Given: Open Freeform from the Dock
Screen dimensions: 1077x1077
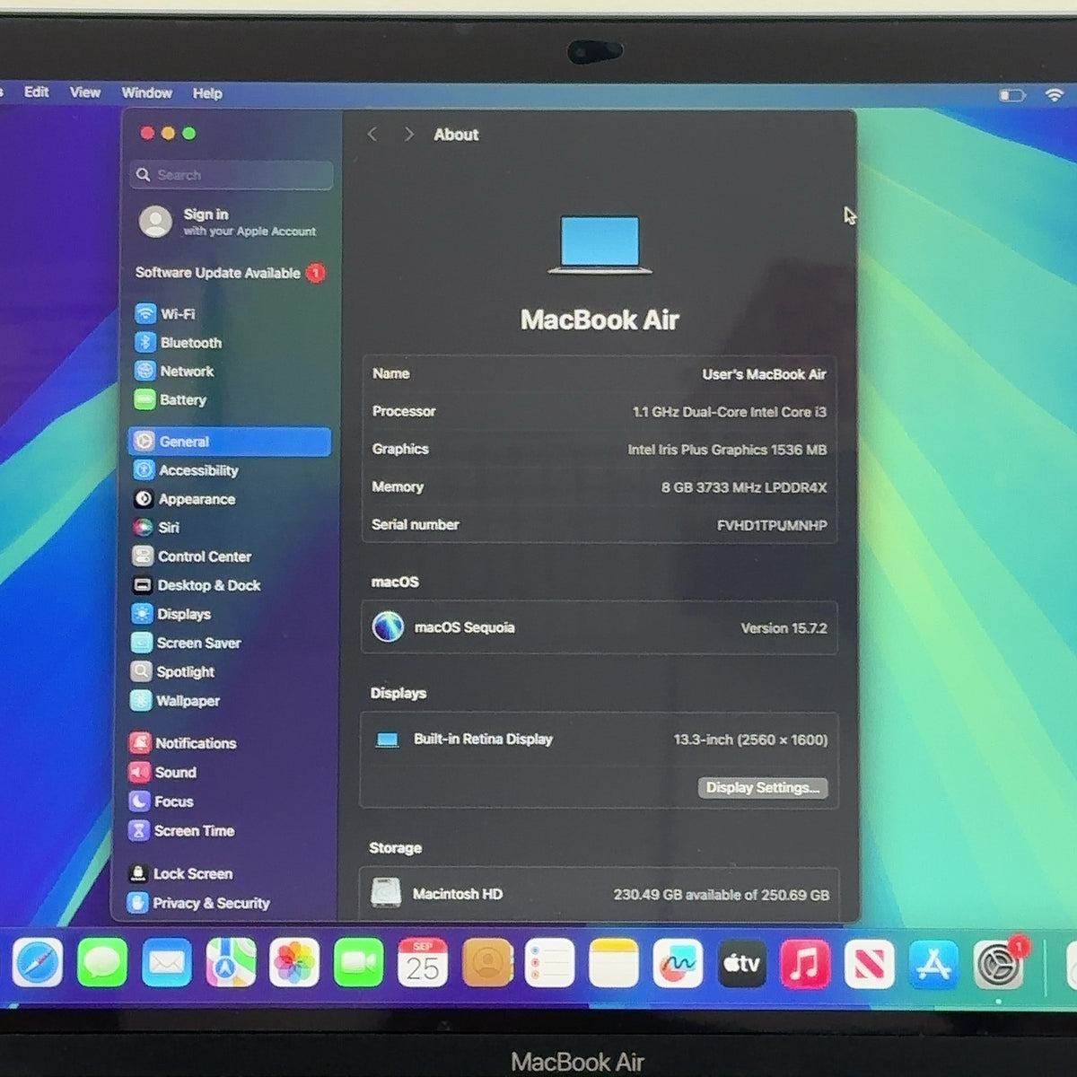Looking at the screenshot, I should [x=678, y=963].
